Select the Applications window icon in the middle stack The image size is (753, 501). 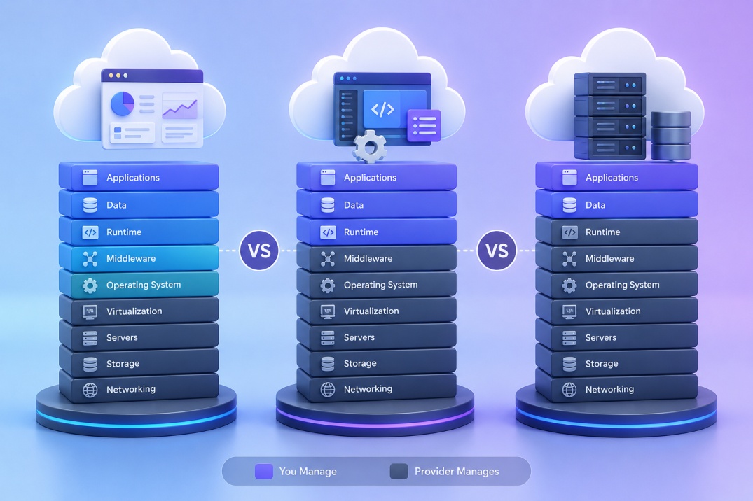click(x=328, y=178)
